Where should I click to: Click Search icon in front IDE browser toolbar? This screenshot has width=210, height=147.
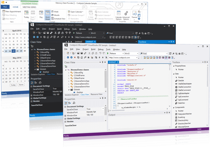(85, 58)
